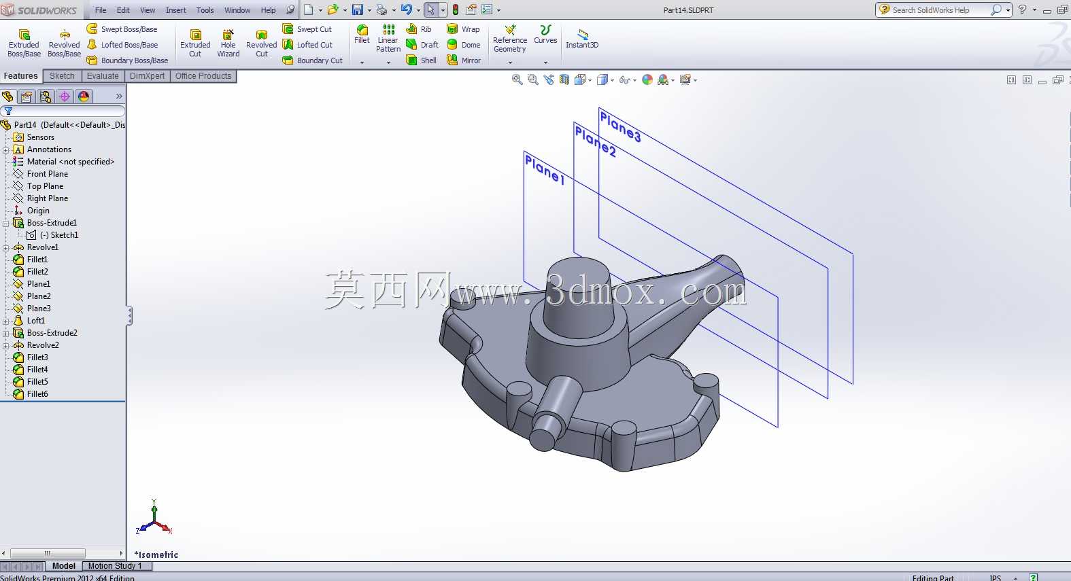Open the Tools menu
1071x581 pixels.
click(205, 10)
